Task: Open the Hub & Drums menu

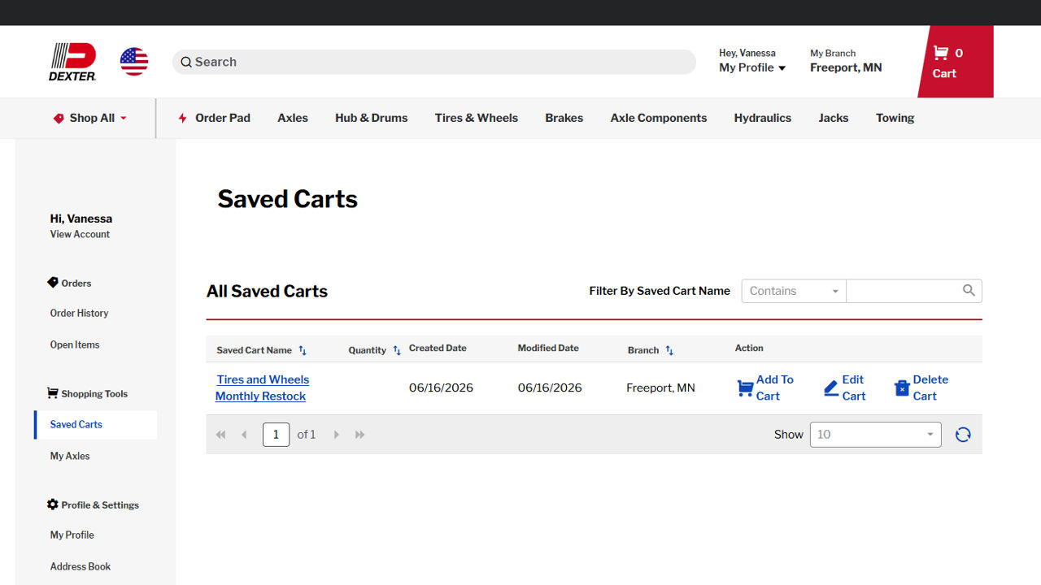Action: (372, 118)
